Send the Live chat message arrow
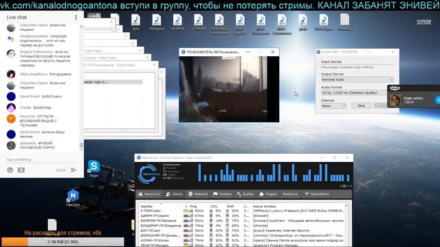This screenshot has width=440, height=247. pyautogui.click(x=74, y=170)
